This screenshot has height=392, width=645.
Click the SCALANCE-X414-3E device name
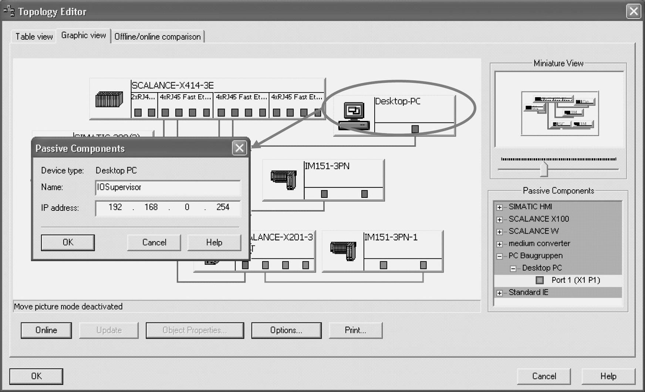tap(173, 85)
